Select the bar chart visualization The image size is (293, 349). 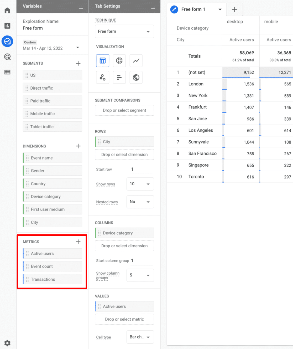pos(119,77)
